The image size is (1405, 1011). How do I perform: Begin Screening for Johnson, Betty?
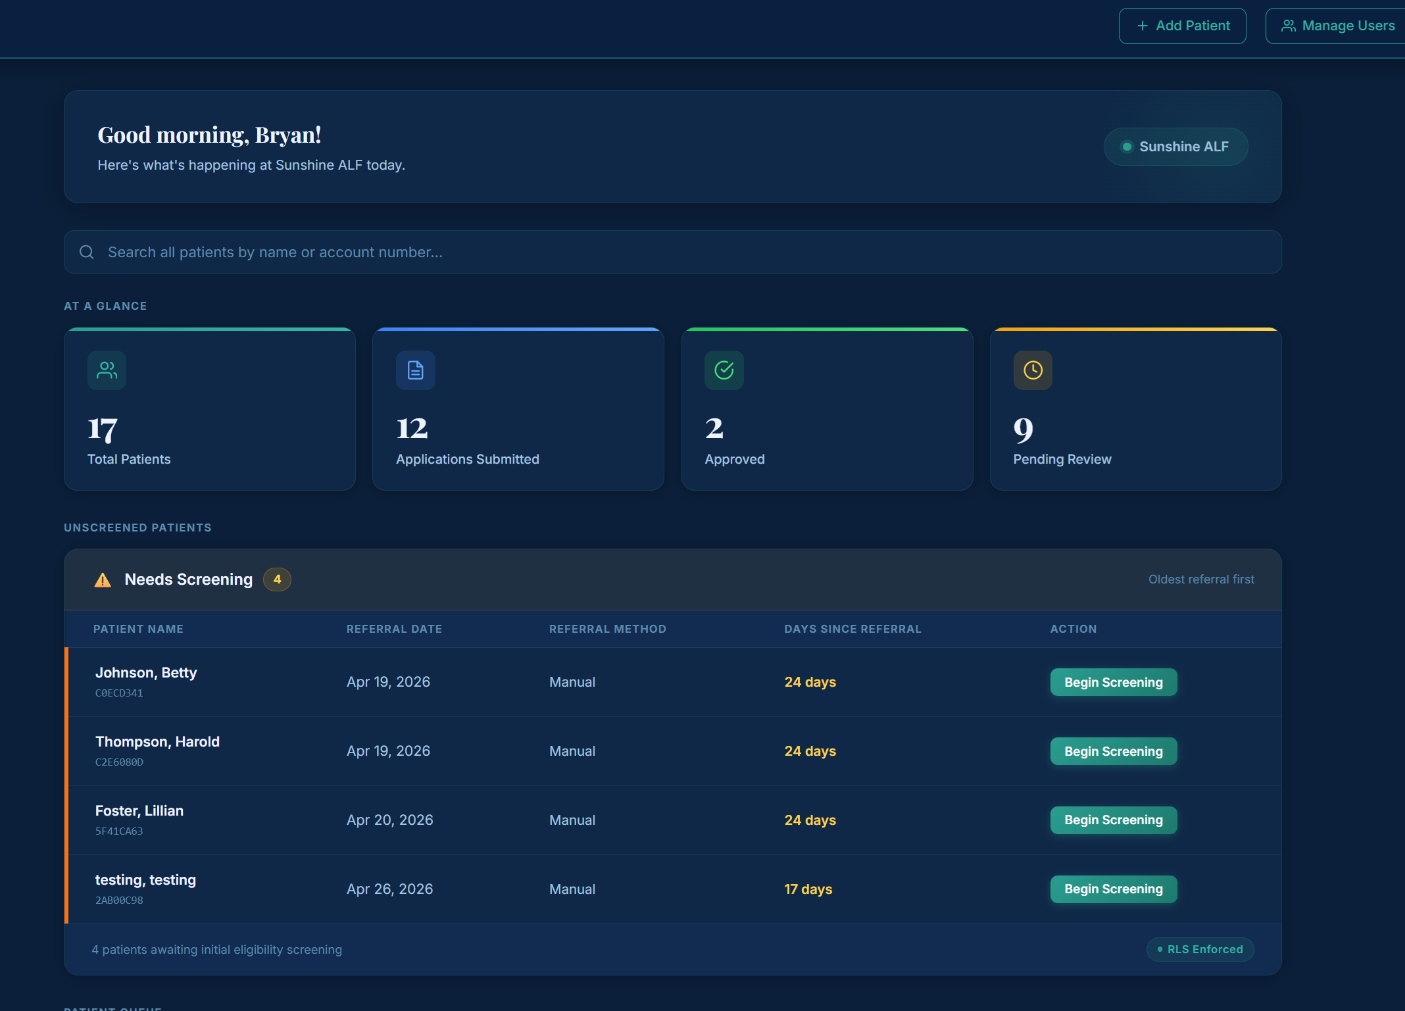coord(1114,682)
